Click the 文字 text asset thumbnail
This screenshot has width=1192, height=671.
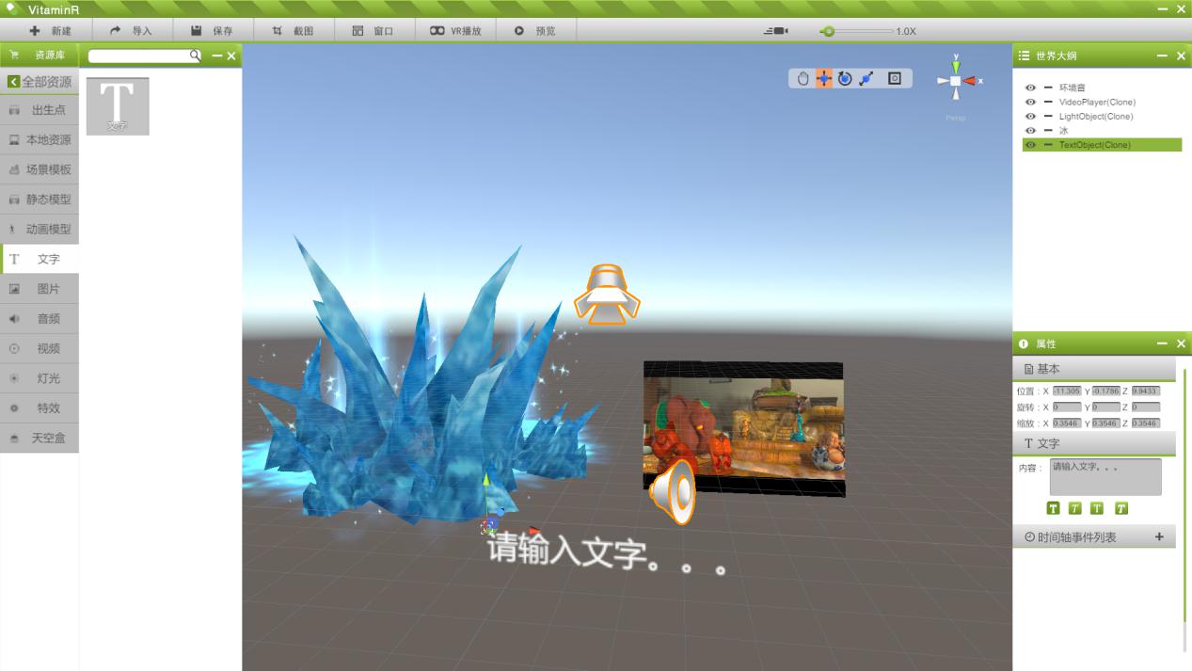pyautogui.click(x=118, y=105)
